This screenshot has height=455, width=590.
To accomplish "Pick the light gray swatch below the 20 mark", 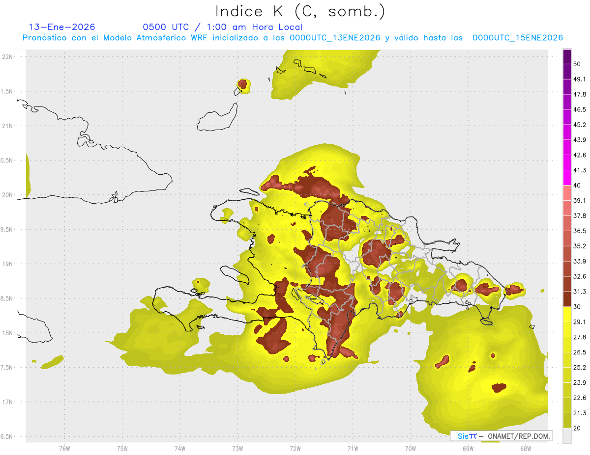I will click(567, 436).
